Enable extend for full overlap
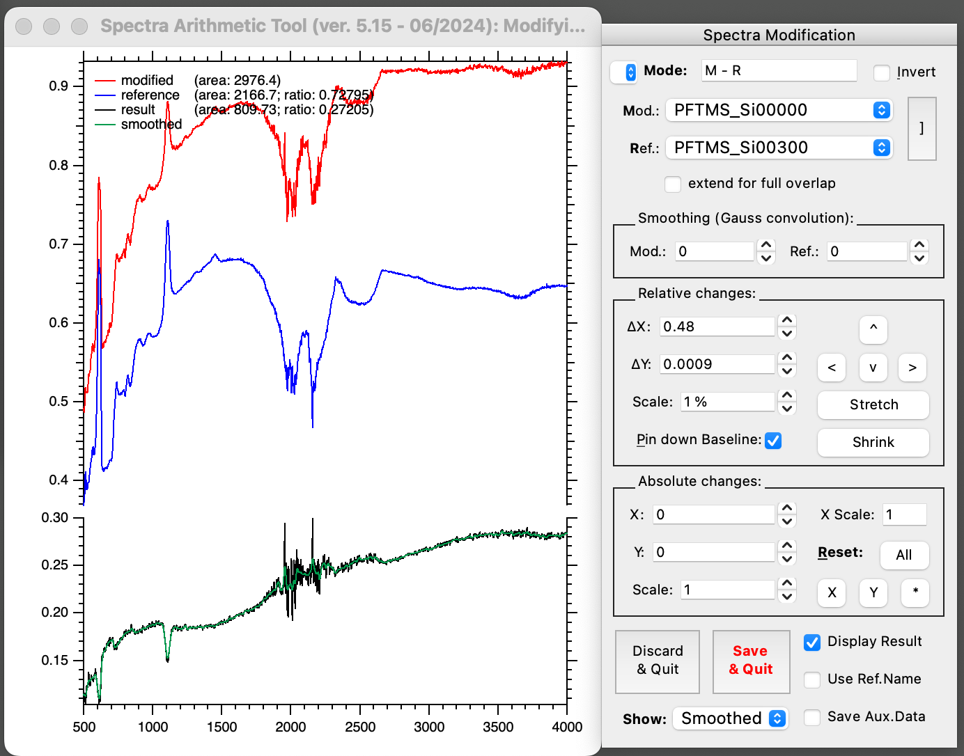This screenshot has width=964, height=756. coord(673,184)
